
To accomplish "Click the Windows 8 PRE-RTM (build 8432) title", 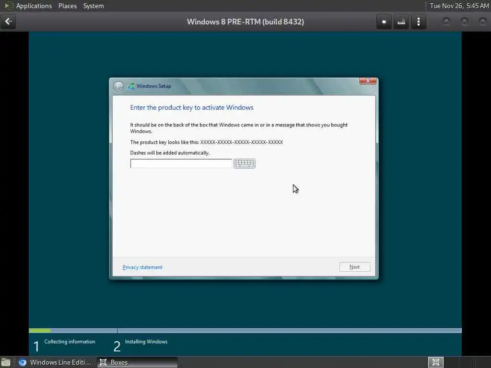I will click(x=245, y=22).
